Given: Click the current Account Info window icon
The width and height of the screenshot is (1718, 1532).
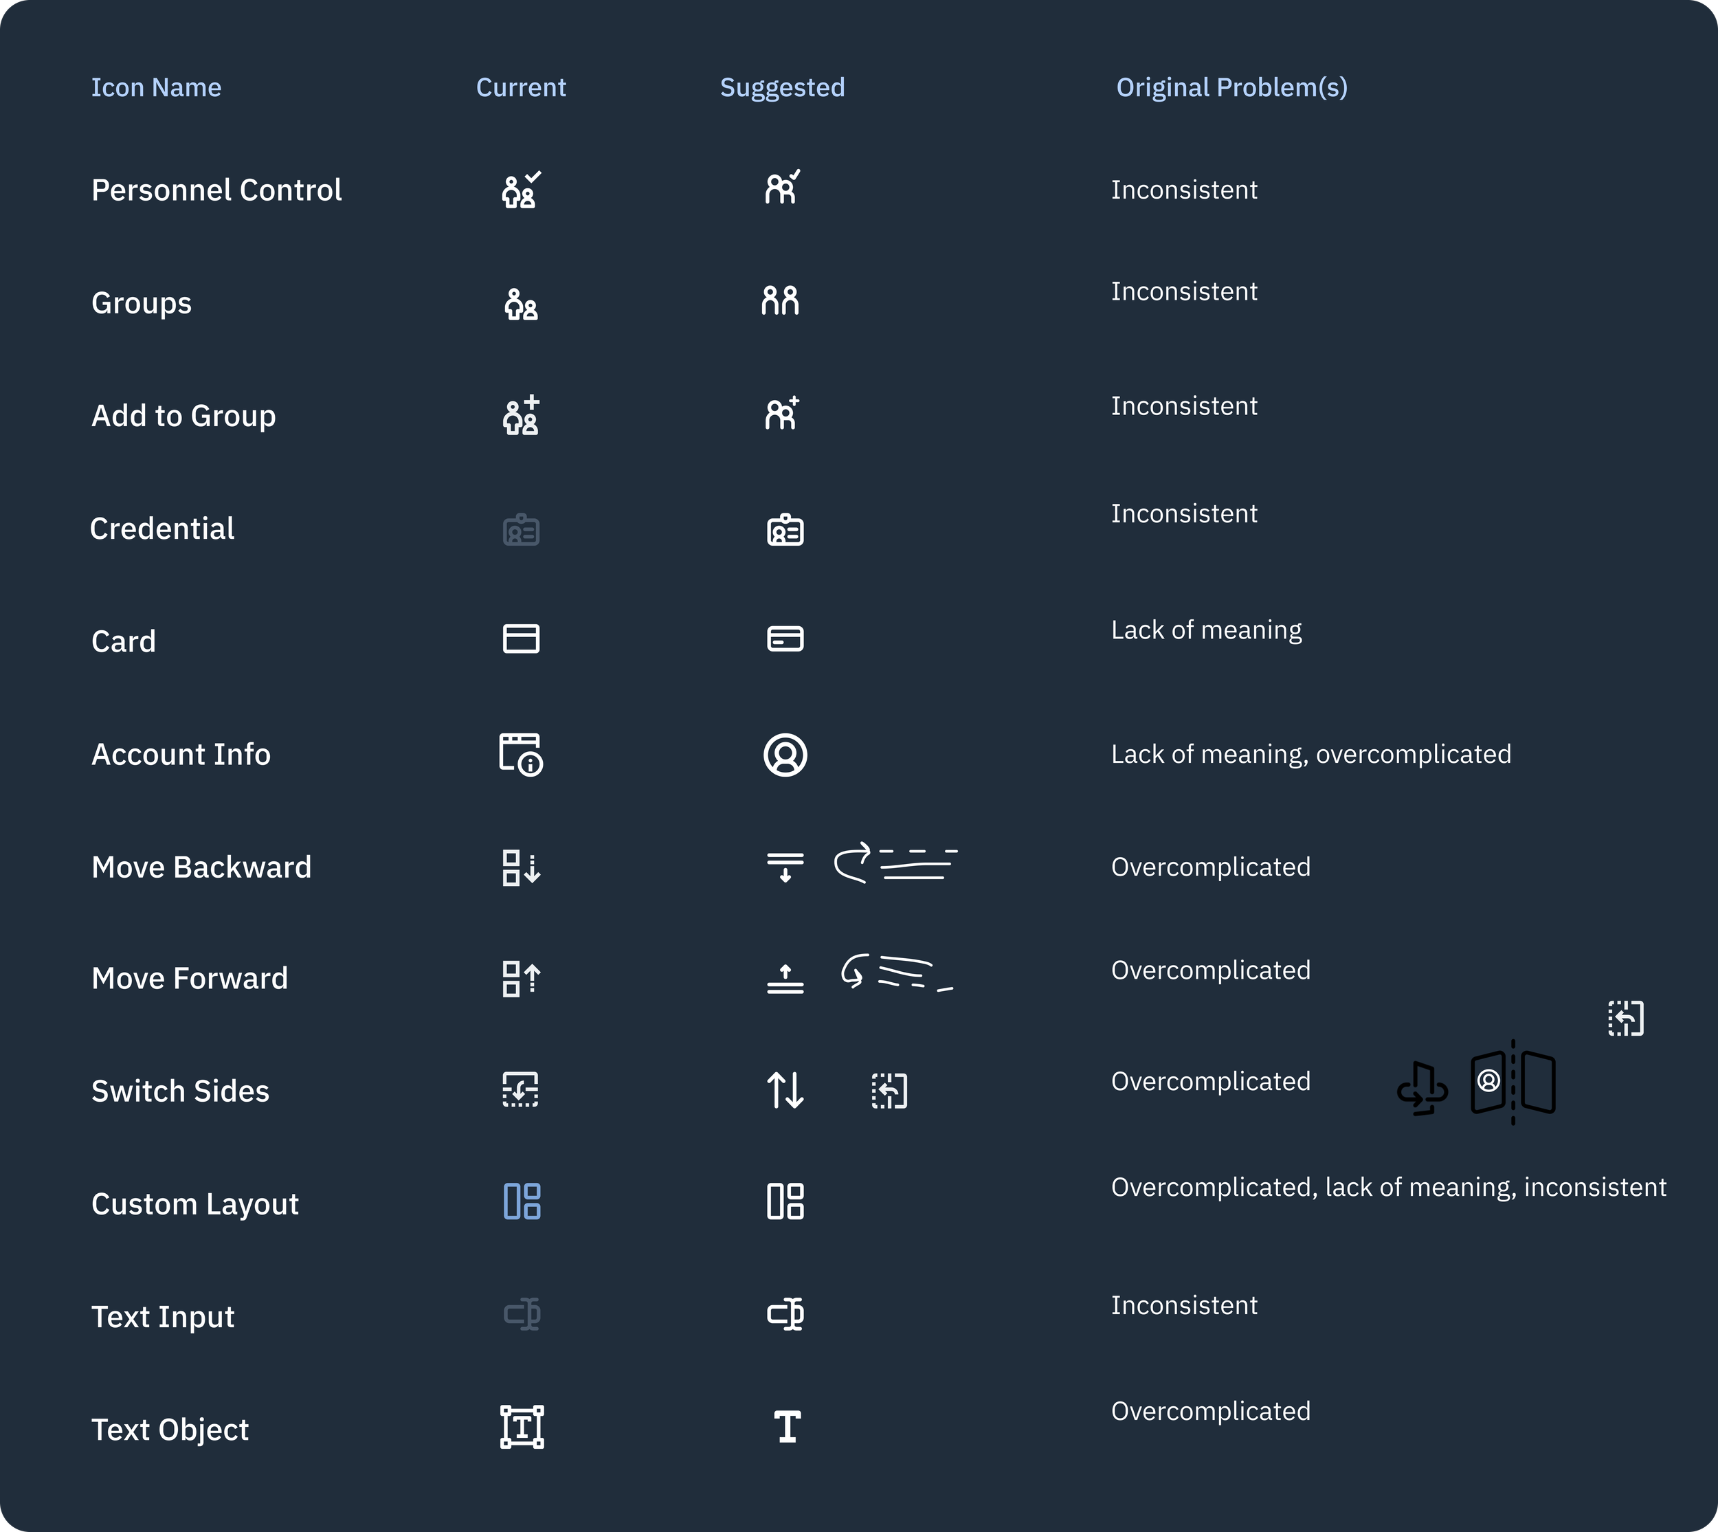Looking at the screenshot, I should tap(521, 754).
